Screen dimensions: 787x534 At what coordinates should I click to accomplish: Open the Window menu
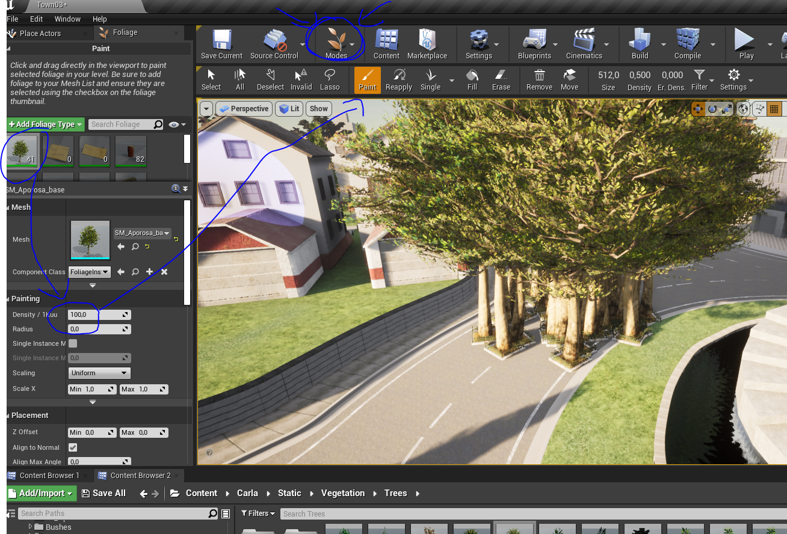(x=67, y=19)
